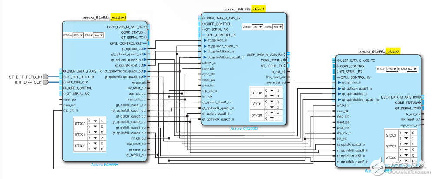Expand USER_DATA_S_AXIS_TX interface on master1 block
The width and height of the screenshot is (434, 179).
tap(64, 71)
